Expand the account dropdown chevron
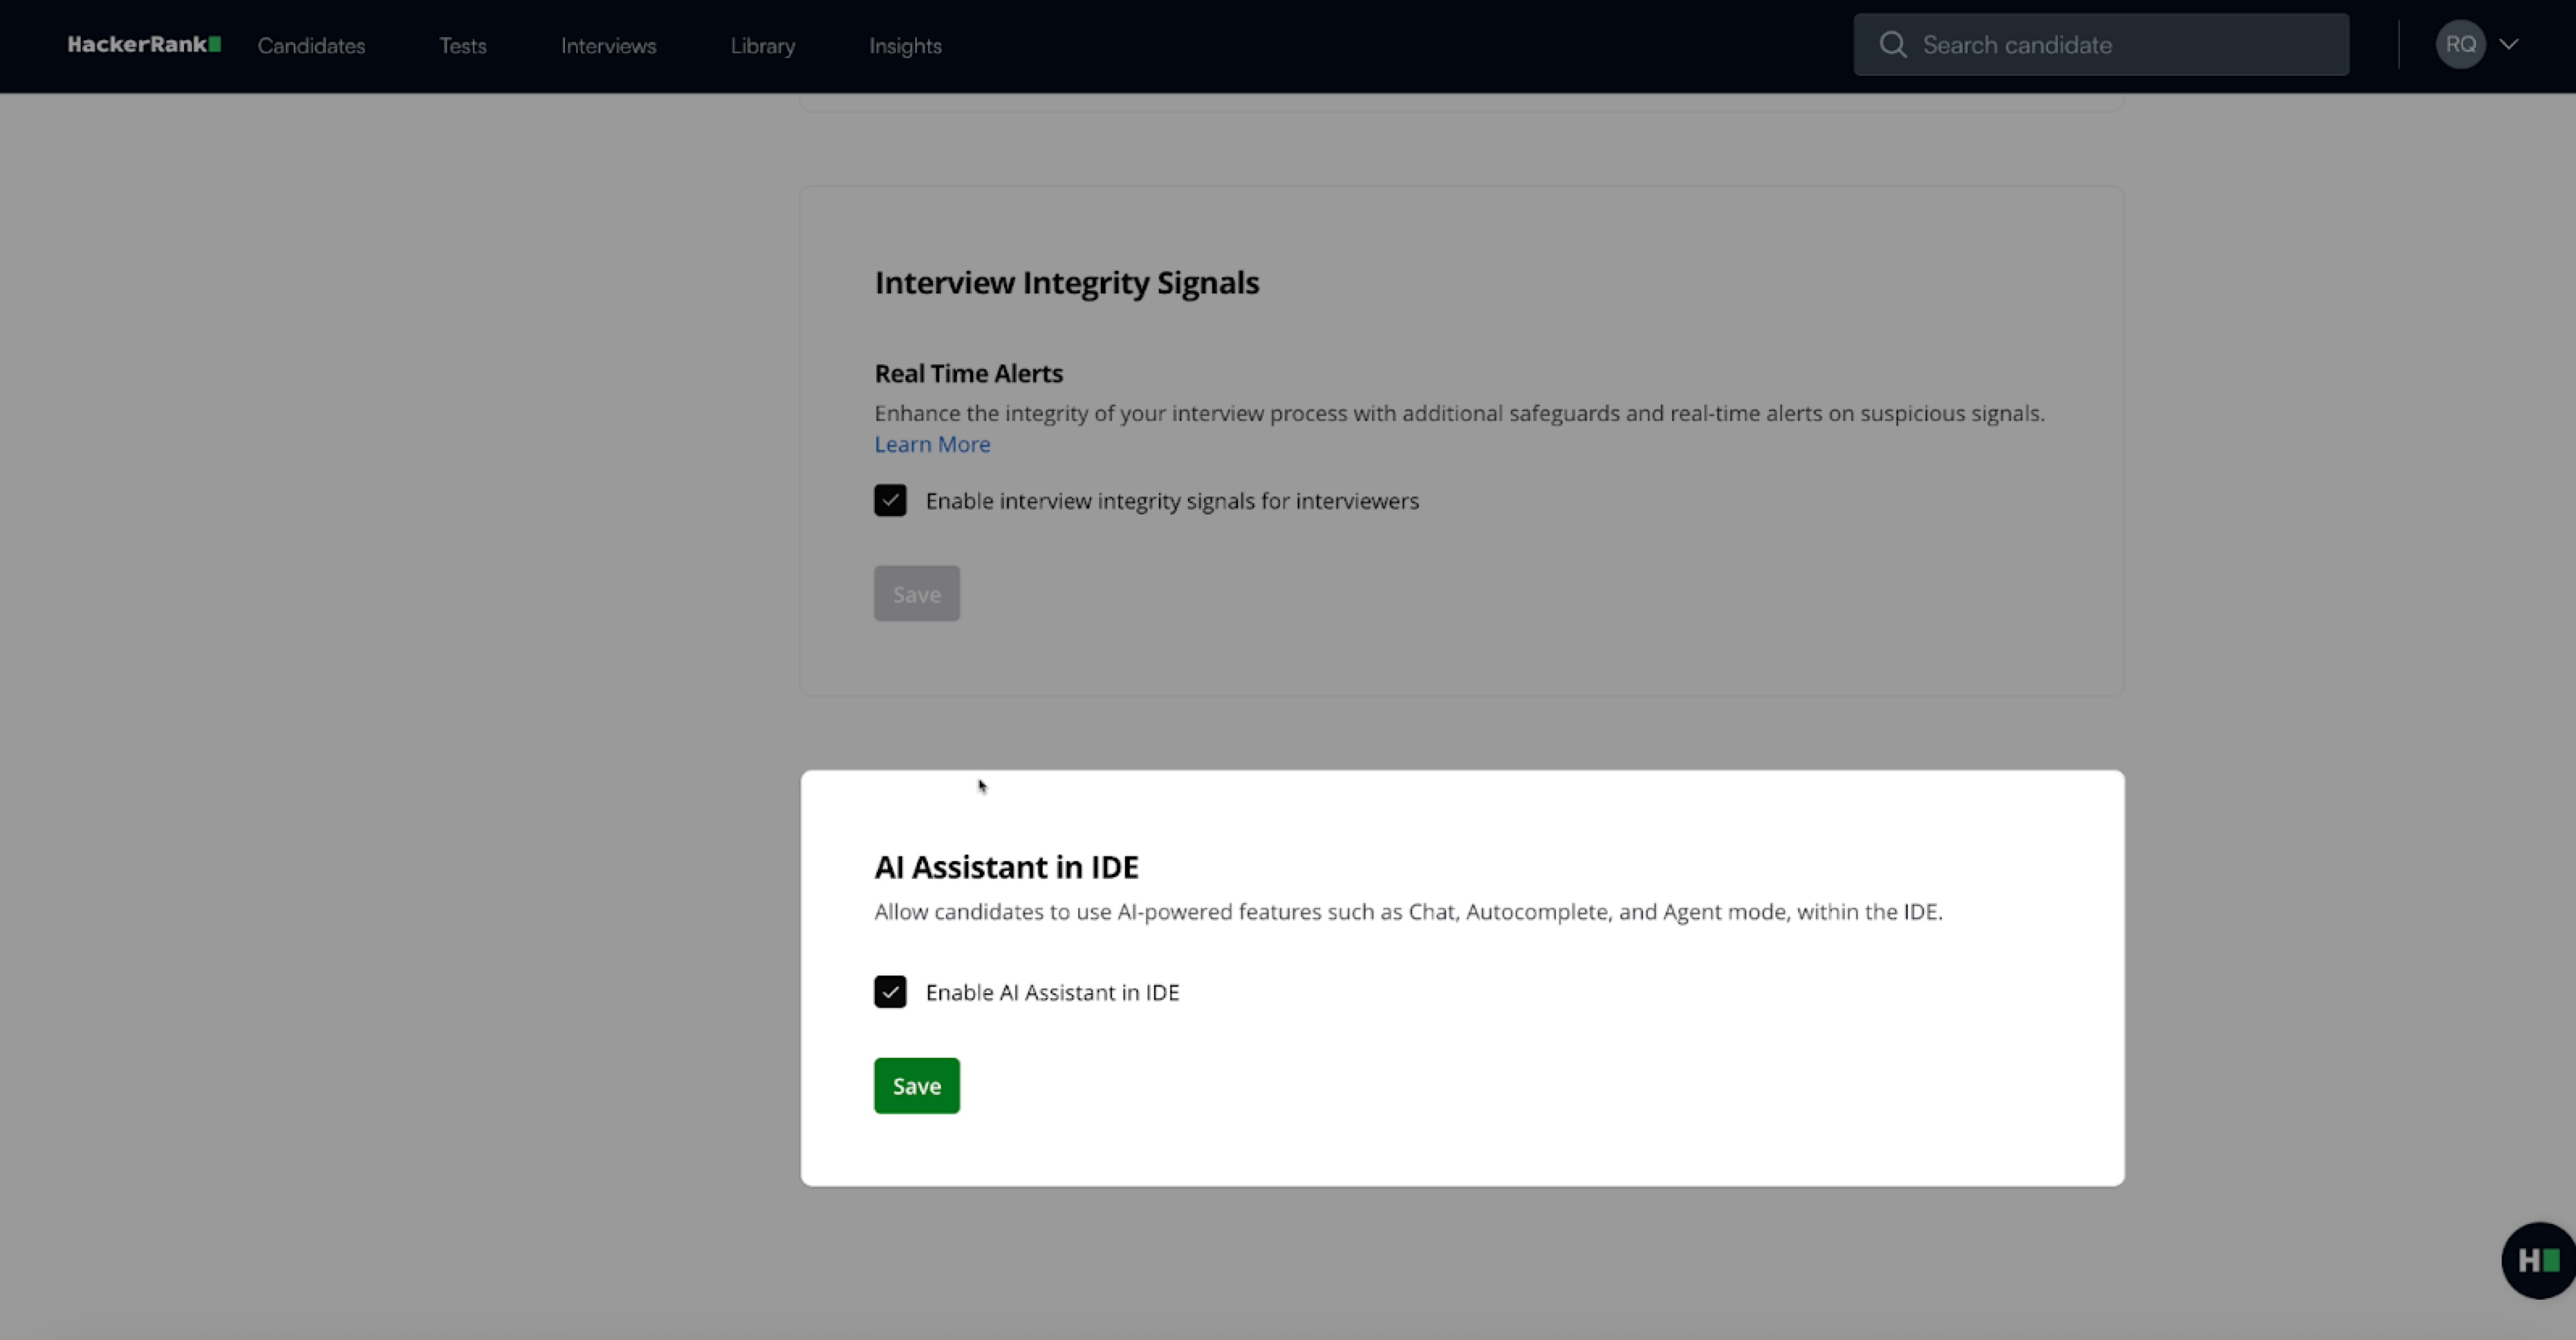2576x1340 pixels. 2508,45
